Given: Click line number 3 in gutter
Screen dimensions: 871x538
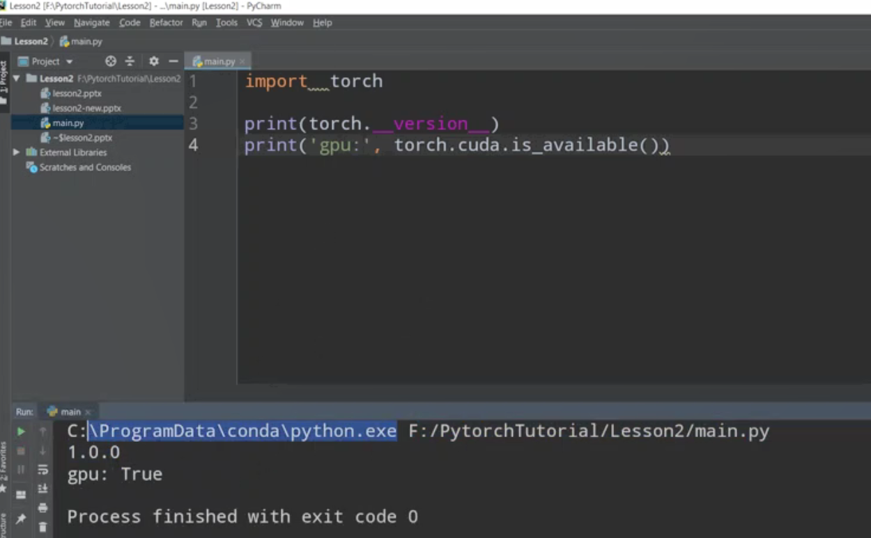Looking at the screenshot, I should pyautogui.click(x=193, y=125).
